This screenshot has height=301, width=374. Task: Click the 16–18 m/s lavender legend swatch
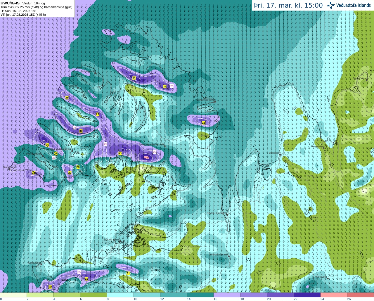(227, 295)
